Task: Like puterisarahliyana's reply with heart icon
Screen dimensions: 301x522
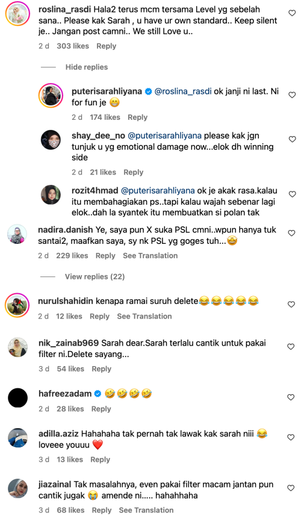Action: pyautogui.click(x=292, y=95)
